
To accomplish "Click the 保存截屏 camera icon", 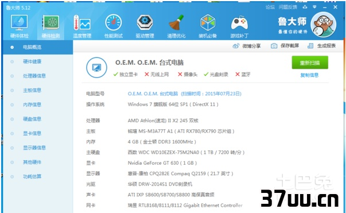I will point(274,46).
